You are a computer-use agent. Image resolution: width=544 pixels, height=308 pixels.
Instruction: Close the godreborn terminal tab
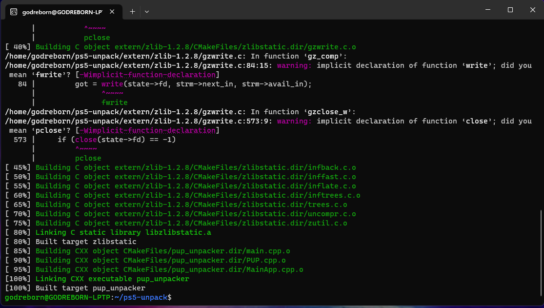click(112, 12)
